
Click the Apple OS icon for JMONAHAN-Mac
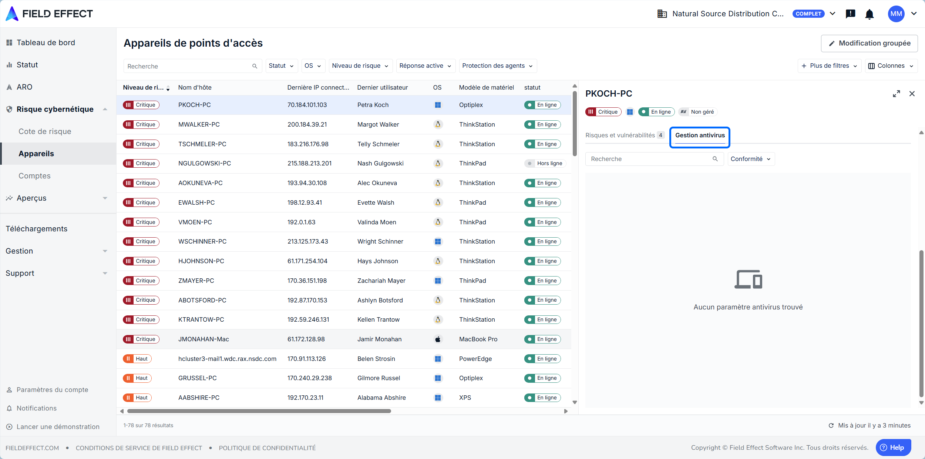tap(438, 339)
